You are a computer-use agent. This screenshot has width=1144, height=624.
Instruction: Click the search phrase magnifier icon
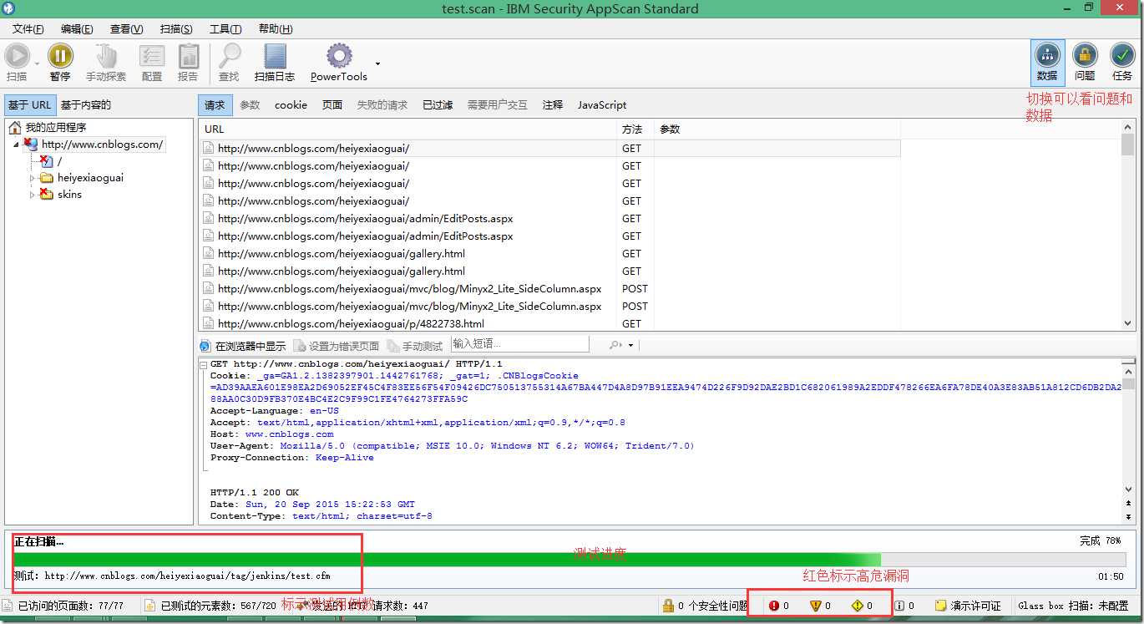615,345
